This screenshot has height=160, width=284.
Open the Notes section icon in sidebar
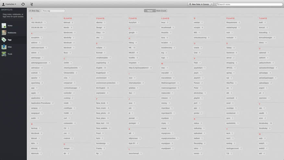point(4,26)
